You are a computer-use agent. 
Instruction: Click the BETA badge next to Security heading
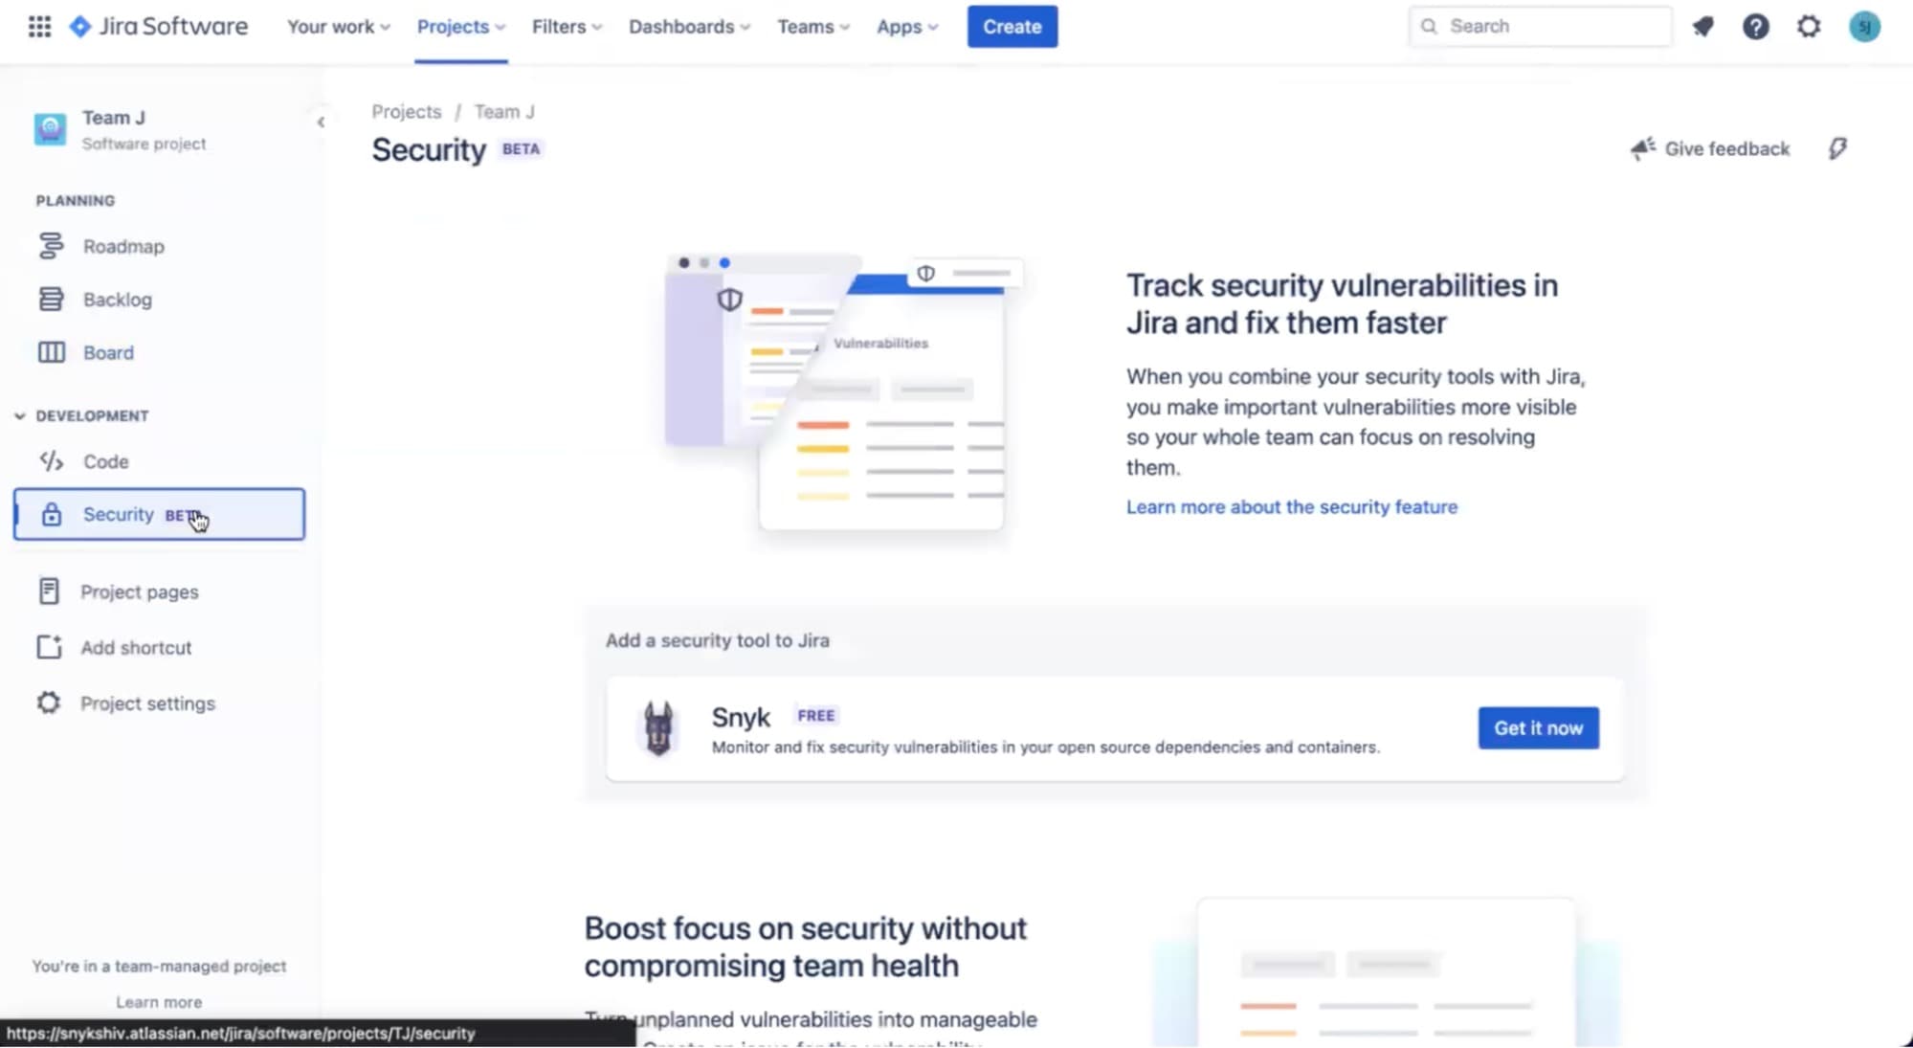(x=521, y=148)
